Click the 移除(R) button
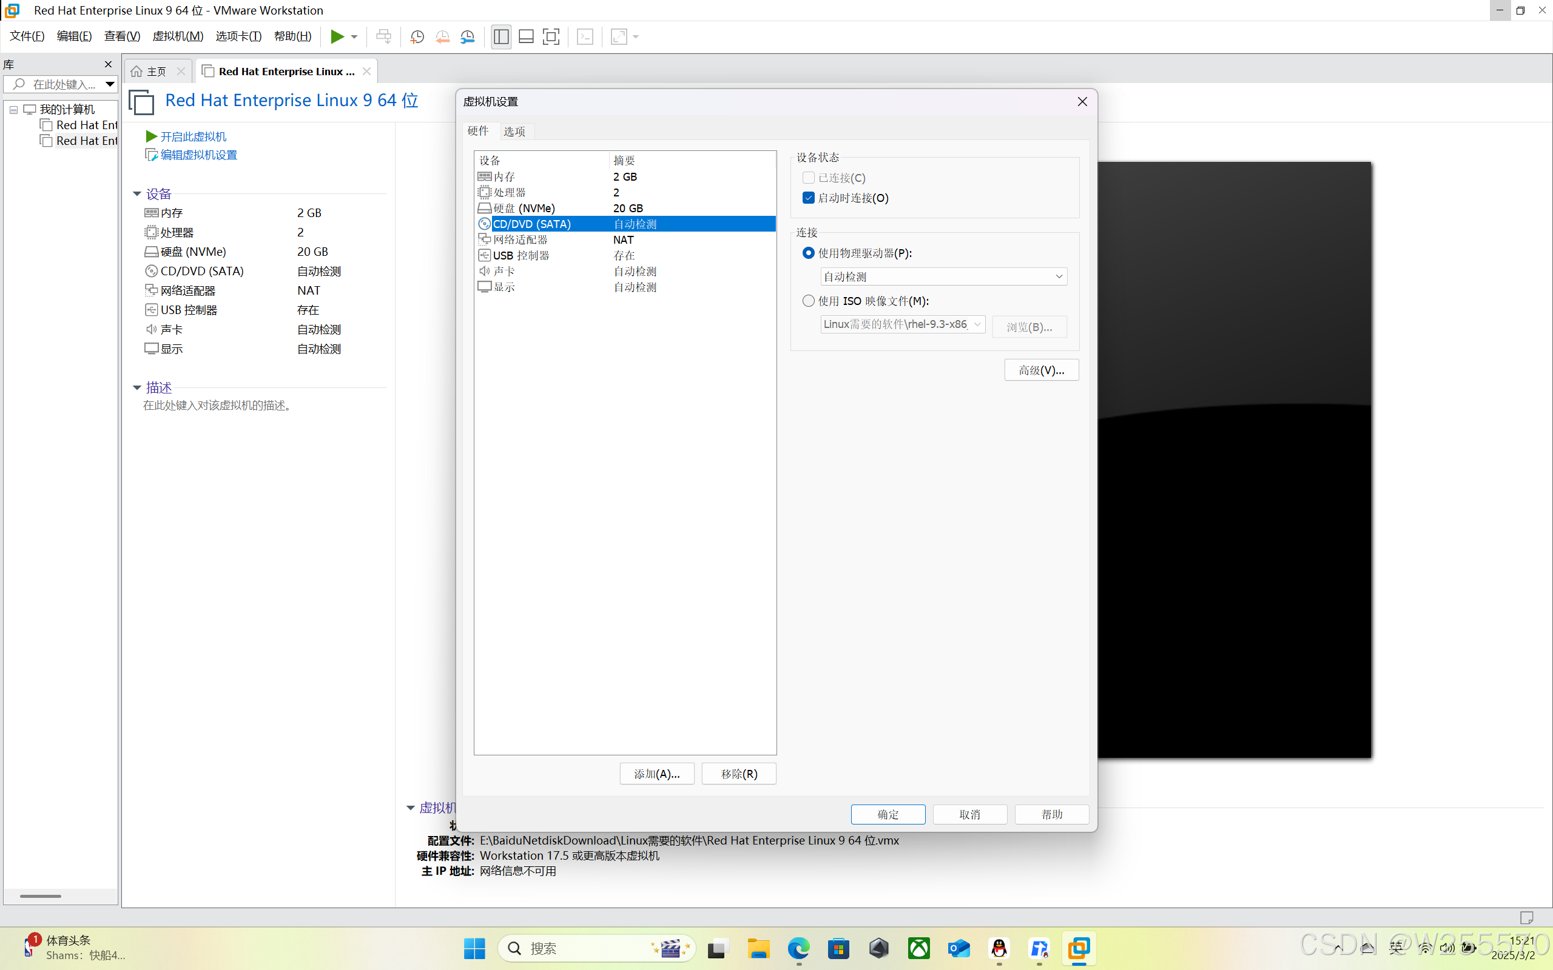Screen dimensions: 1553x970 point(739,774)
